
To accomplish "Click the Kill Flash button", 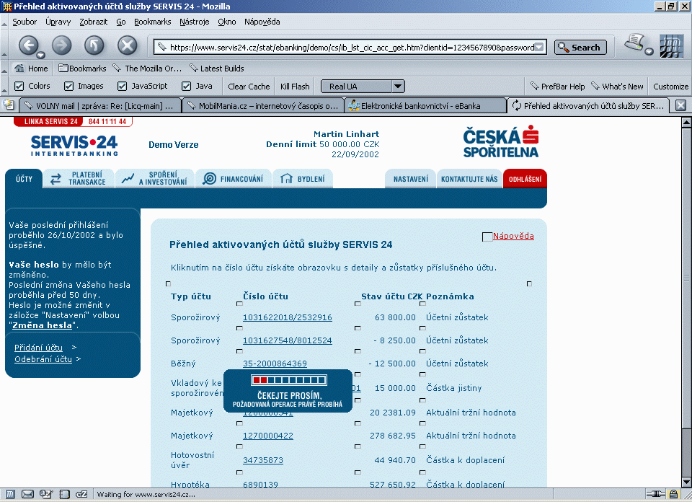I will (x=295, y=87).
